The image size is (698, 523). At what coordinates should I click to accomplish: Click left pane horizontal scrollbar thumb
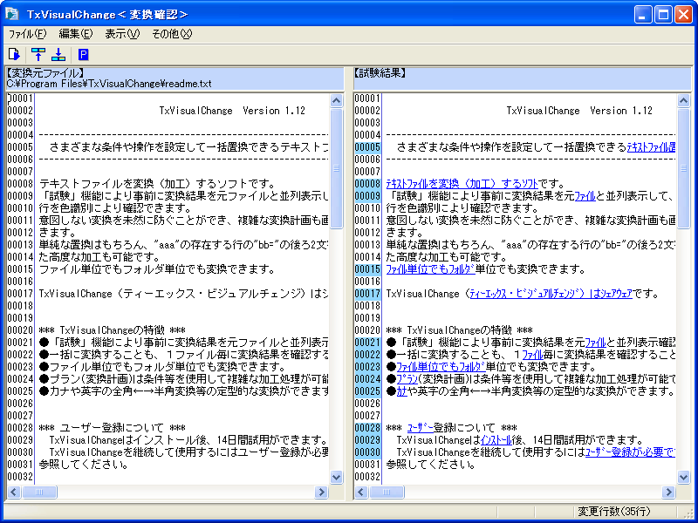tap(39, 492)
